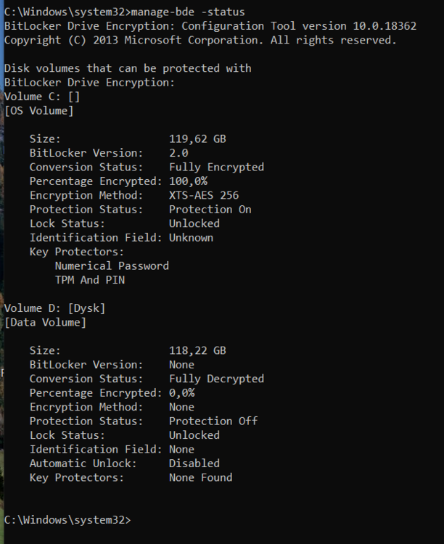Viewport: 444px width, 544px height.
Task: Click the empty prompt line at bottom
Action: (x=67, y=520)
